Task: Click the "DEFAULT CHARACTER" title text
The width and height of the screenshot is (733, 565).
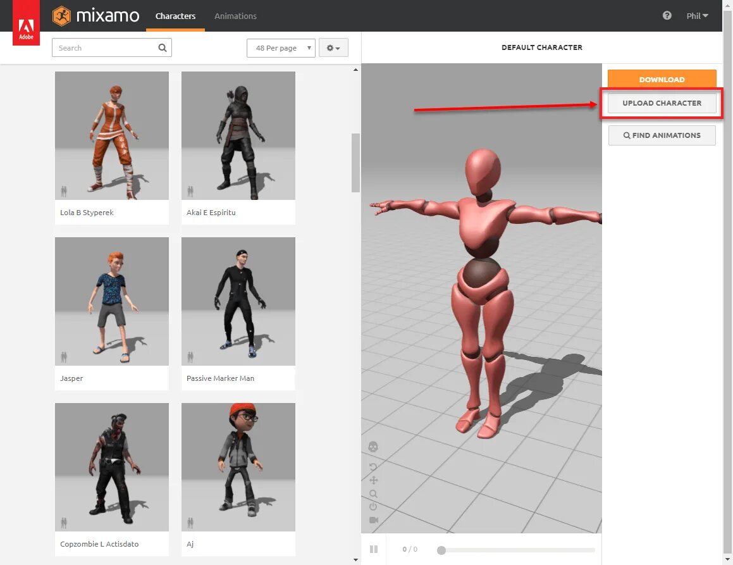Action: (x=542, y=47)
